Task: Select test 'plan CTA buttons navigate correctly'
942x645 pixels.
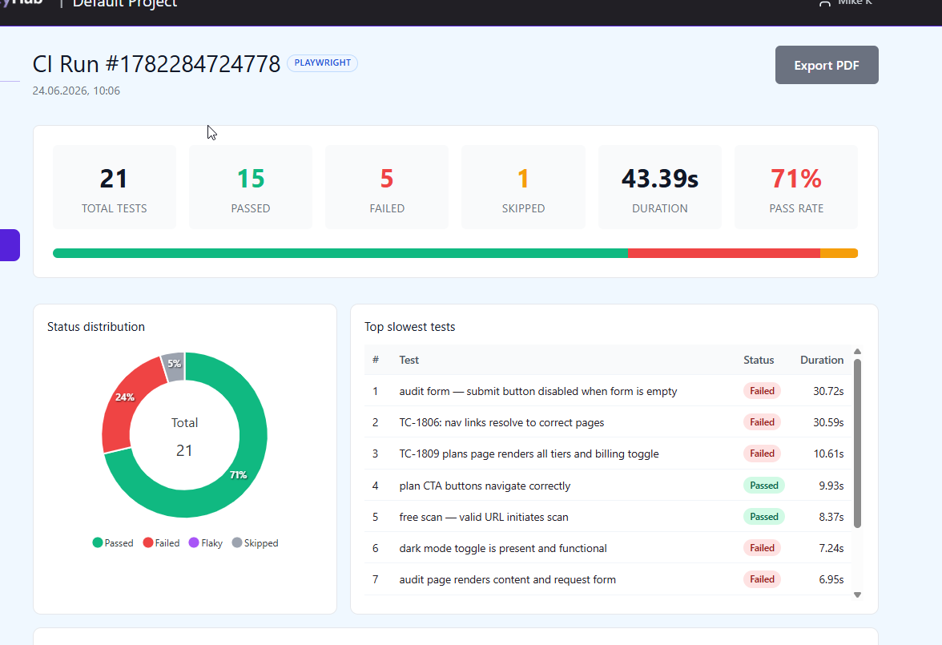Action: coord(485,486)
